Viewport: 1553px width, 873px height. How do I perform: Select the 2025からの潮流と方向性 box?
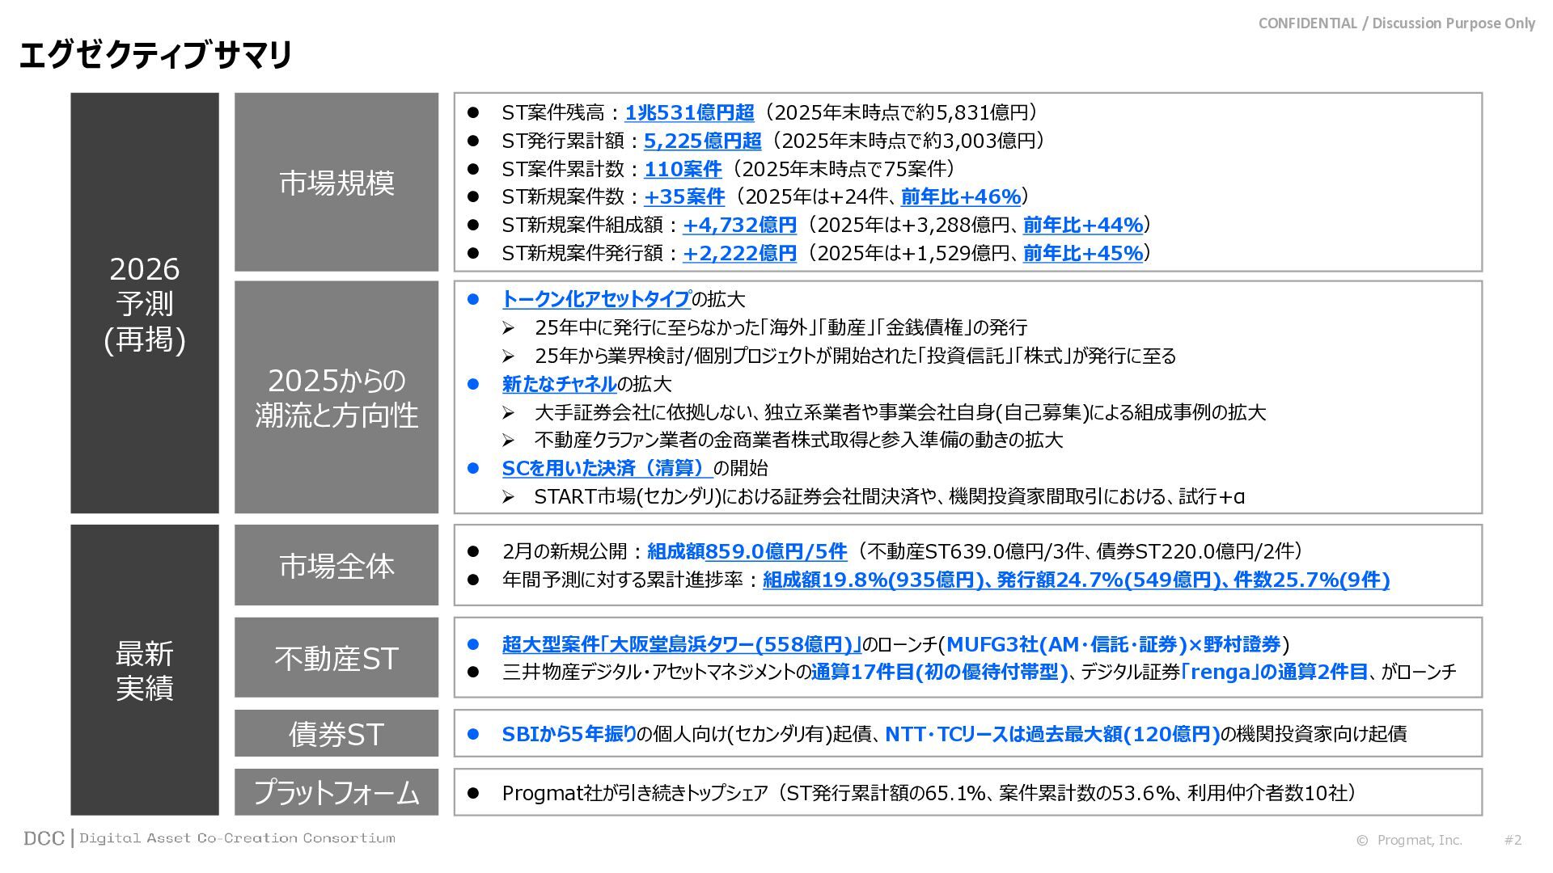(336, 397)
